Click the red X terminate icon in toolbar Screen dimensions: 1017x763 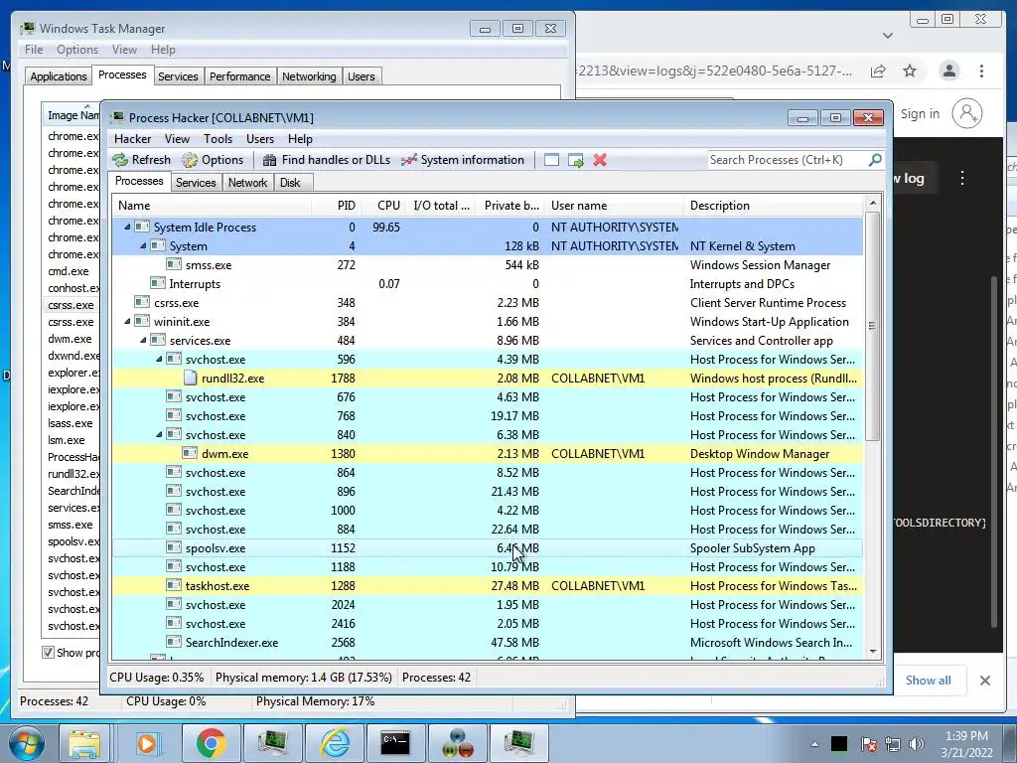pos(600,160)
